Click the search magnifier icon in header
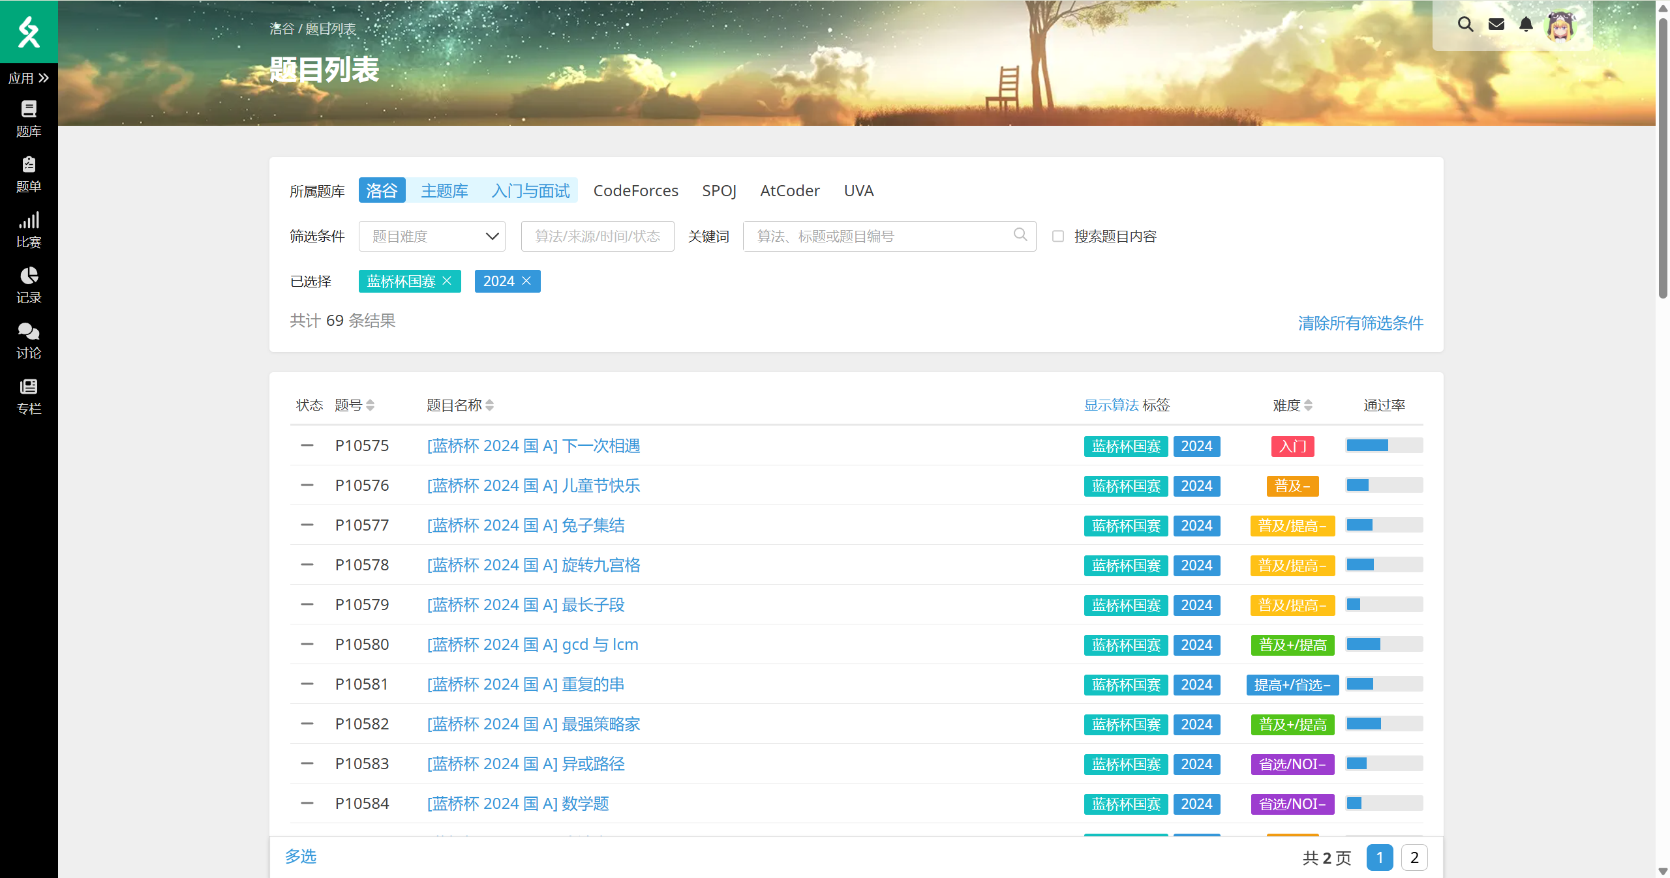This screenshot has height=878, width=1670. [x=1465, y=25]
